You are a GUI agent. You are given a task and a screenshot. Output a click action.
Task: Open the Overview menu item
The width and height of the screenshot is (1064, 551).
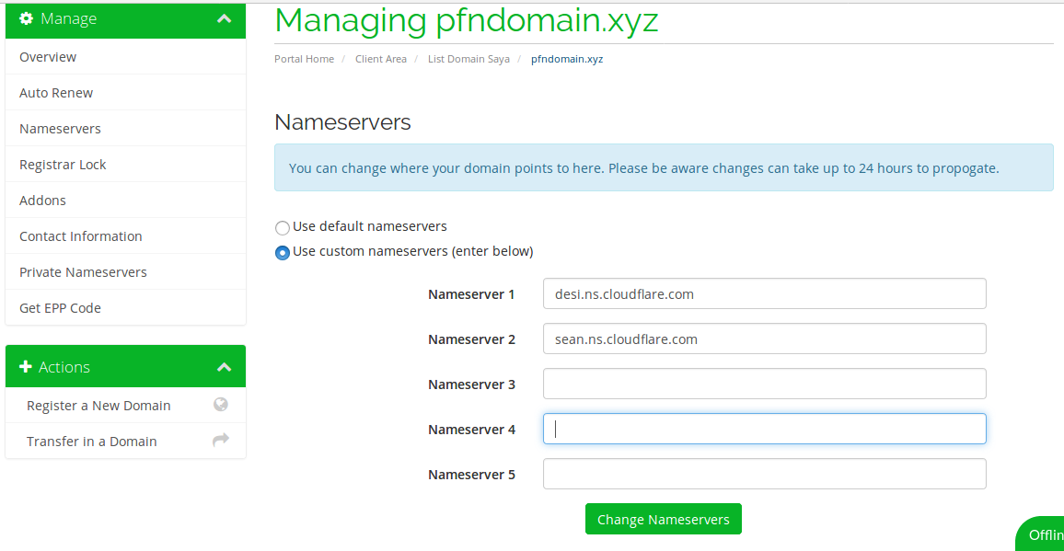click(125, 57)
